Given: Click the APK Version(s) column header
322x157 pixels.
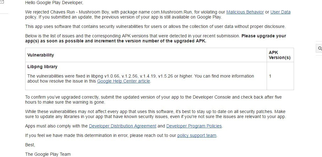Looking at the screenshot, I should click(x=279, y=55).
